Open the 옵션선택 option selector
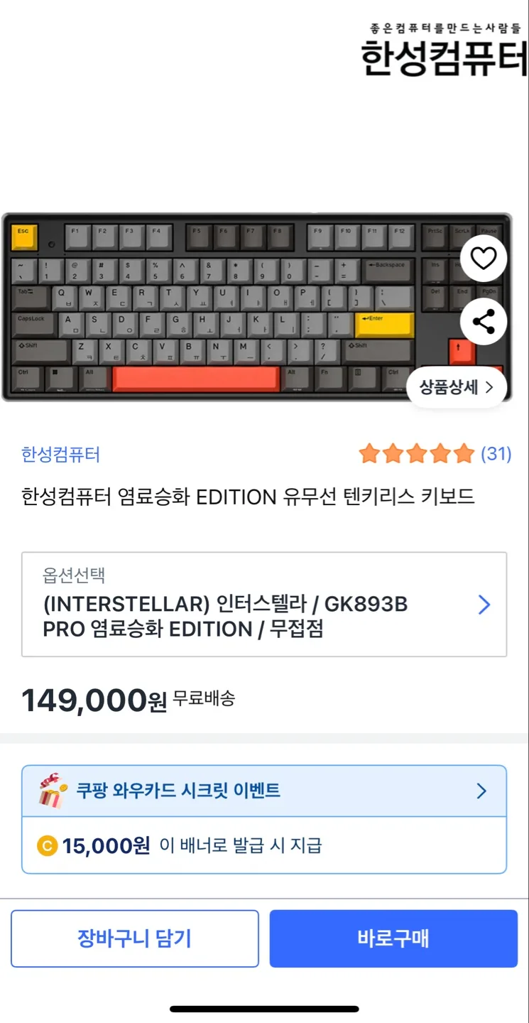Viewport: 529px width, 1023px height. [x=264, y=605]
